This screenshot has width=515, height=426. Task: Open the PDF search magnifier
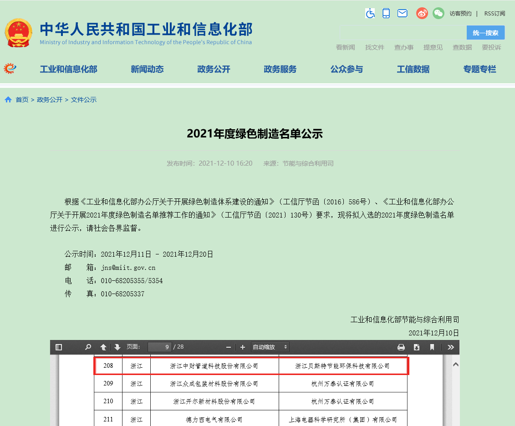(87, 347)
